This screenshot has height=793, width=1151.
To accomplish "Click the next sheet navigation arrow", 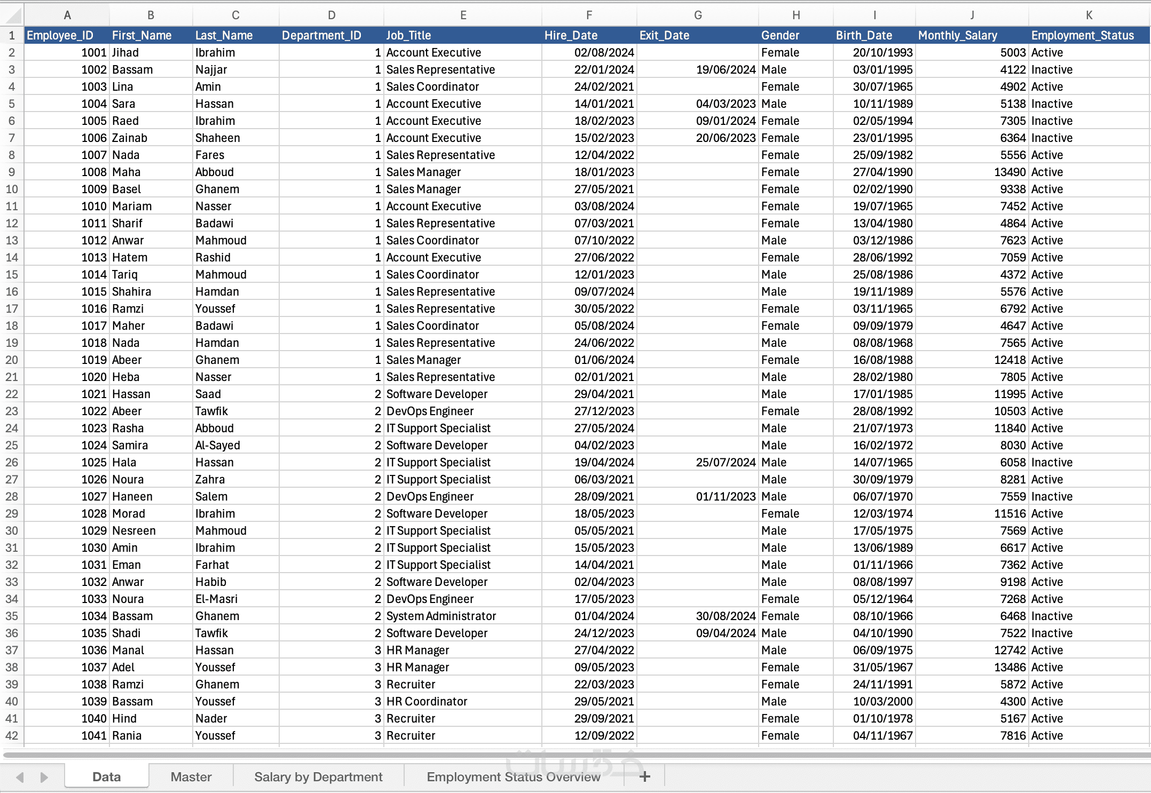I will coord(44,777).
